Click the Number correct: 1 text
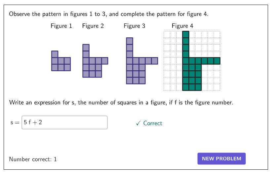The image size is (272, 173). click(33, 159)
